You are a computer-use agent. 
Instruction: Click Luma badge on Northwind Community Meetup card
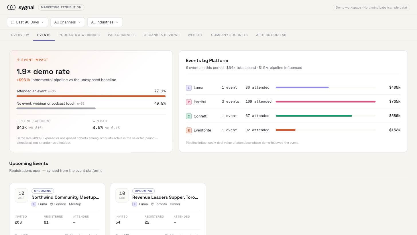pos(34,204)
